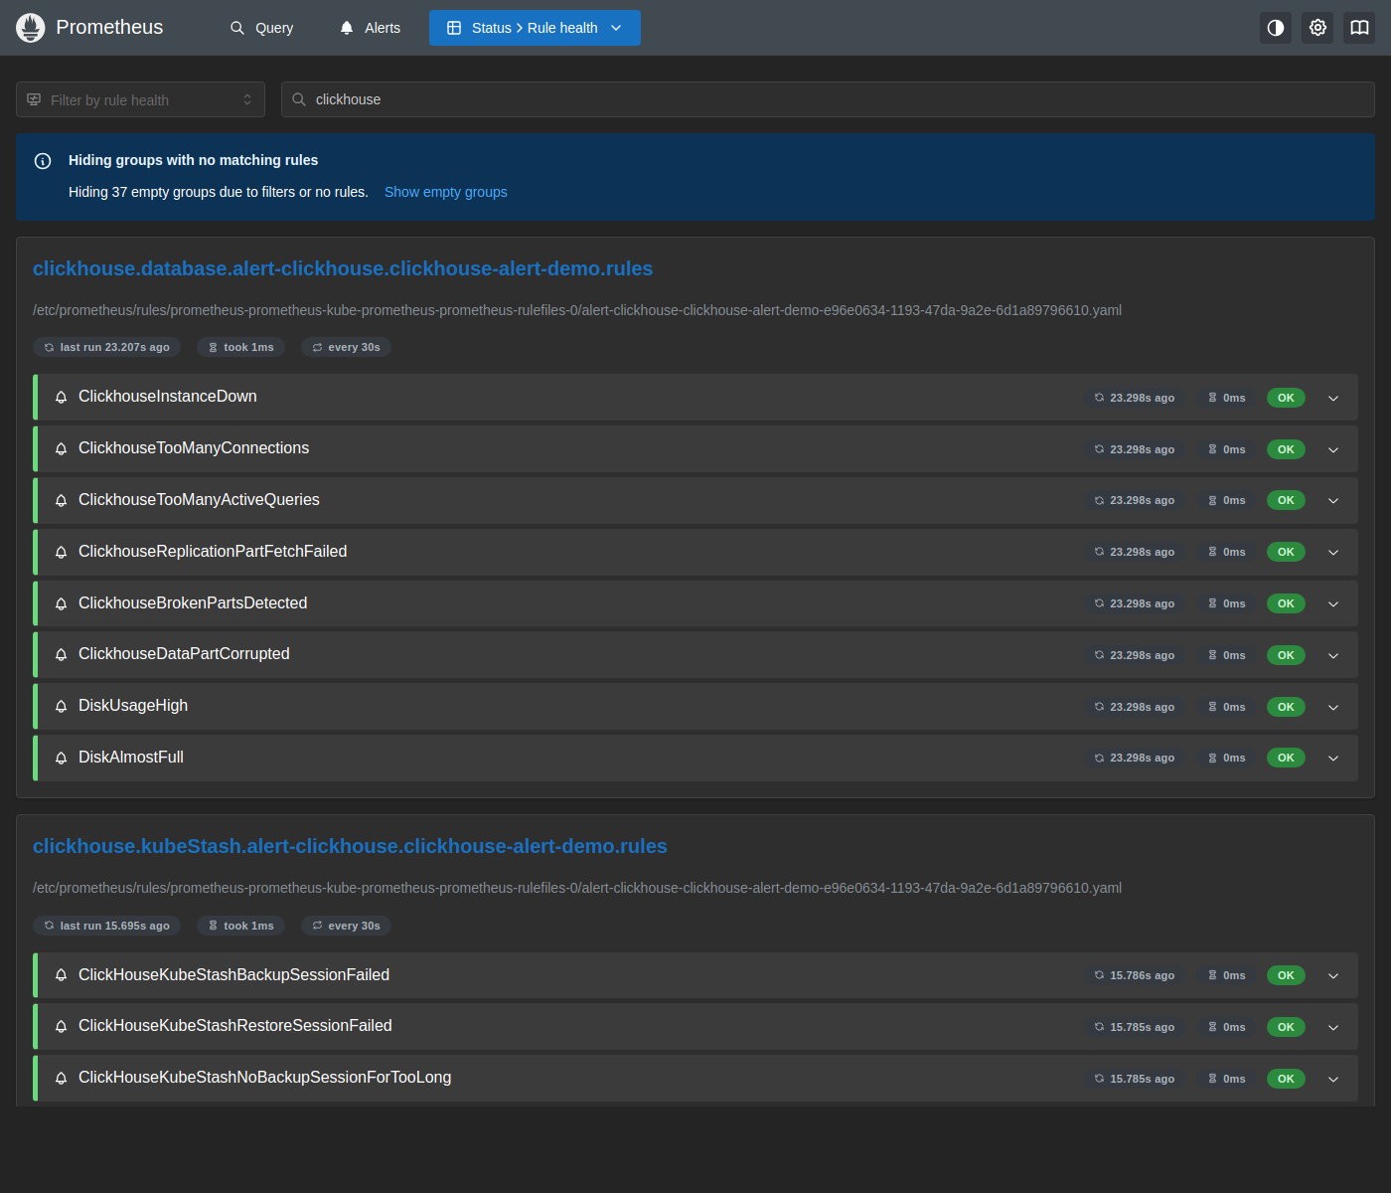1391x1193 pixels.
Task: Click the repeat icon in the database group's every 30s badge
Action: 317,347
